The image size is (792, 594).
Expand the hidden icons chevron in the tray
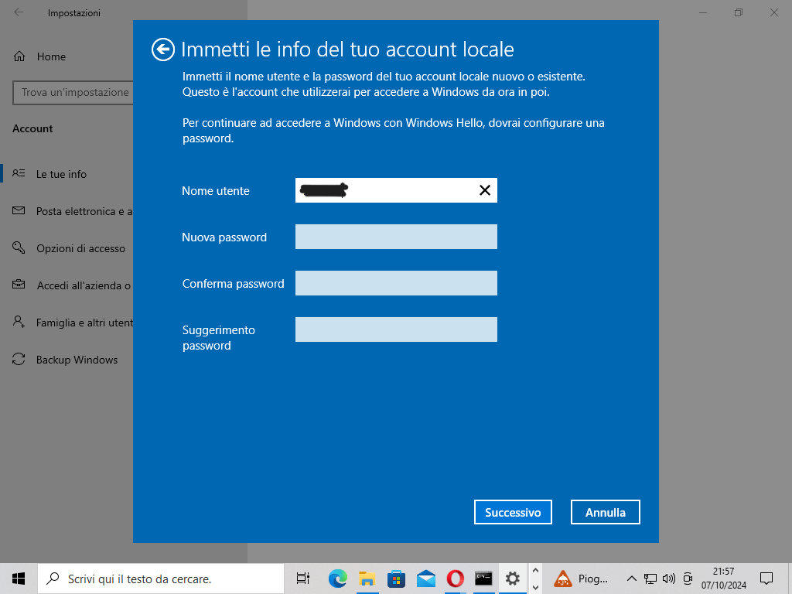pyautogui.click(x=631, y=579)
